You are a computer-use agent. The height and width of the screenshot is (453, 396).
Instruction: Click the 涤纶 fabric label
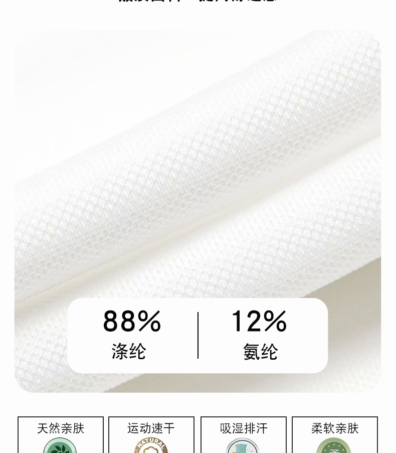[x=129, y=351]
